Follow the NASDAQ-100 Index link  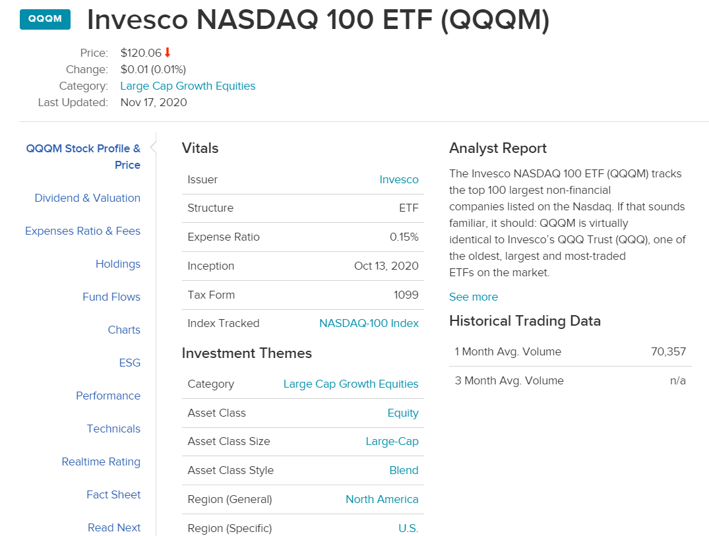tap(369, 323)
